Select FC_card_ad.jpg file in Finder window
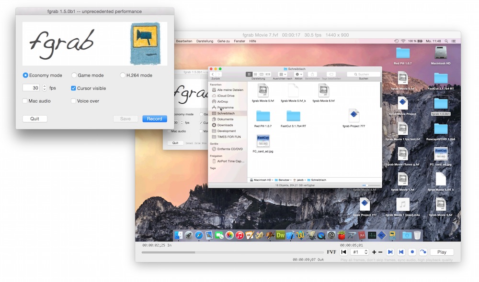 pos(263,143)
